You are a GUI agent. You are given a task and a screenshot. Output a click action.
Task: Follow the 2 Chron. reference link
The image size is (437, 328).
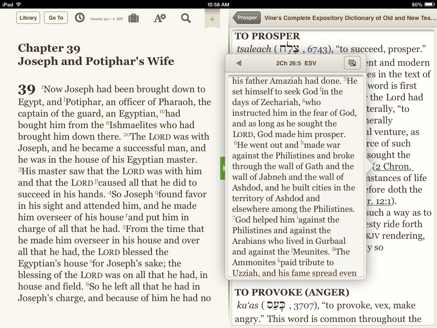[393, 167]
